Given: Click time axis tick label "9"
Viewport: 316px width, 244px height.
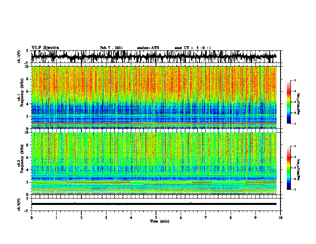Looking at the screenshot, I should click(x=255, y=218).
